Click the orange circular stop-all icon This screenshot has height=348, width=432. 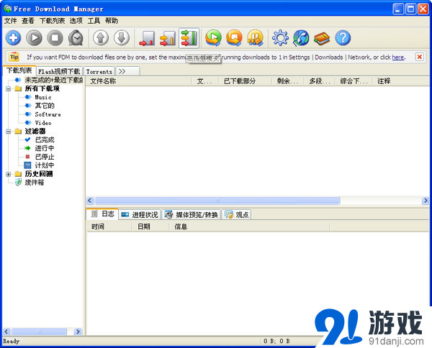pyautogui.click(x=234, y=37)
